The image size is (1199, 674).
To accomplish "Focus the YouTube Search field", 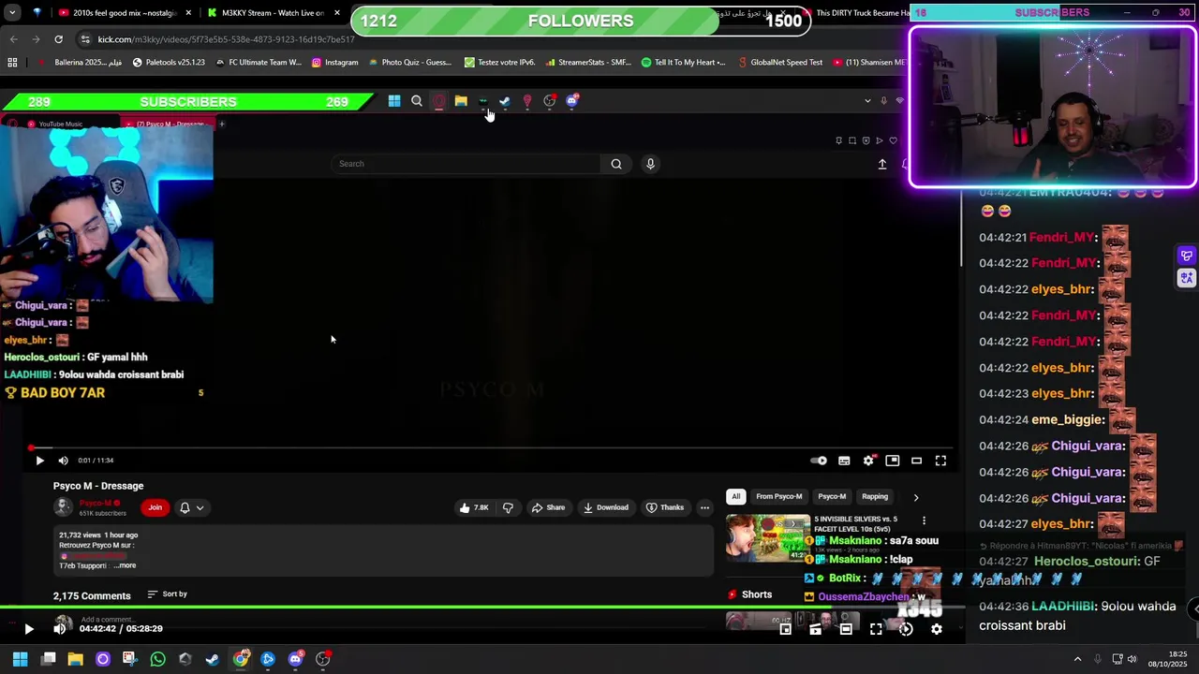I will click(466, 164).
